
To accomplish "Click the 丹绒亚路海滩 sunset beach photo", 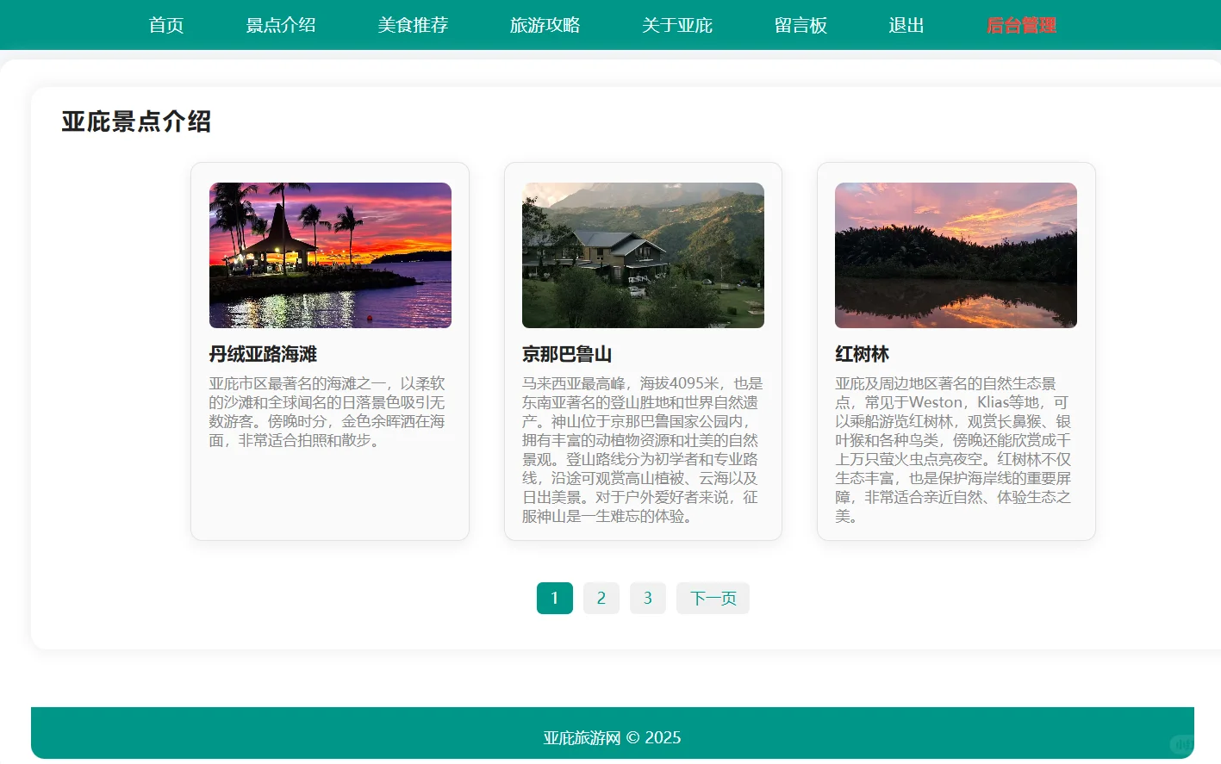I will [330, 255].
